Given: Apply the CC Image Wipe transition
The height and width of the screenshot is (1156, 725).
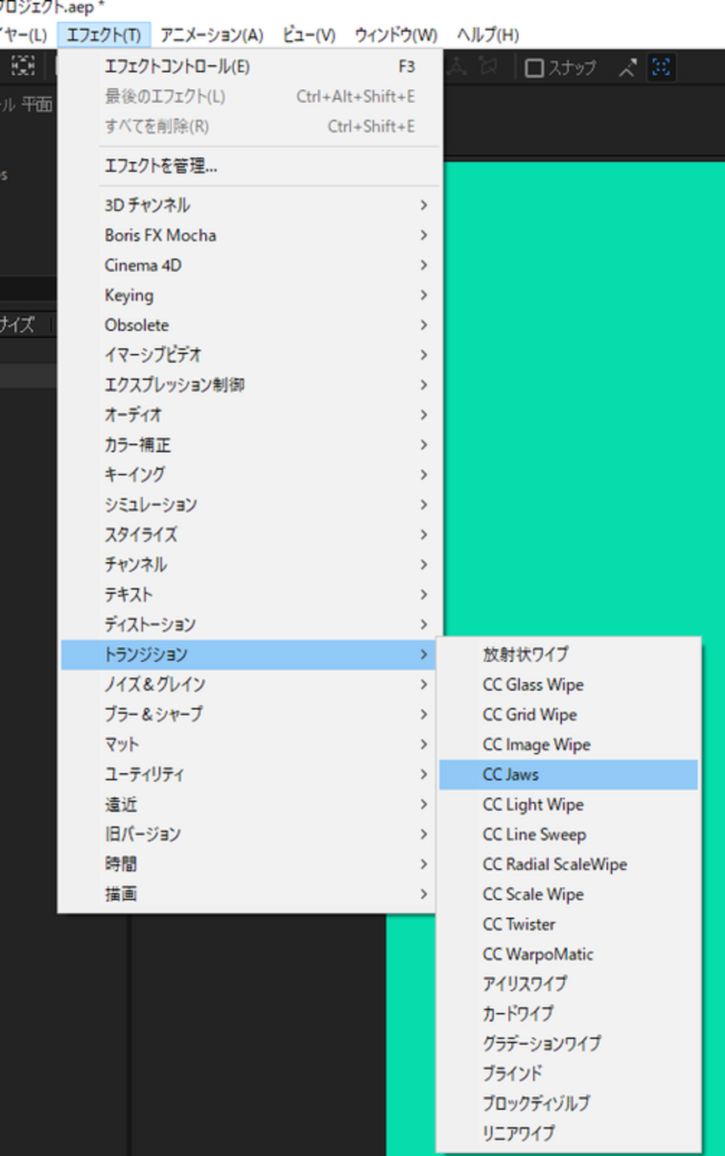Looking at the screenshot, I should (568, 745).
